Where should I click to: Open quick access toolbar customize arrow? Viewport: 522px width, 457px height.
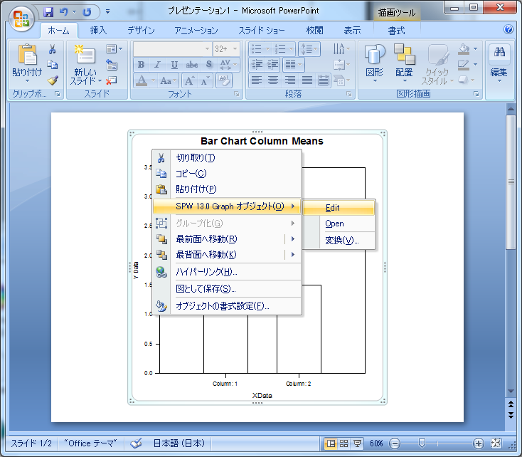pos(107,11)
